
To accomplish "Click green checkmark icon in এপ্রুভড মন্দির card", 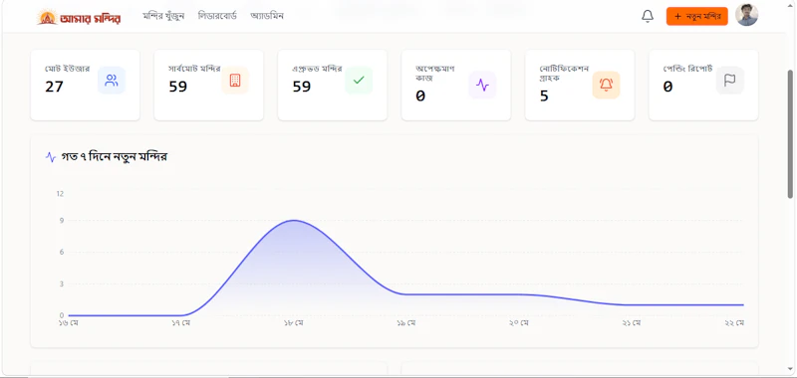I will click(359, 81).
